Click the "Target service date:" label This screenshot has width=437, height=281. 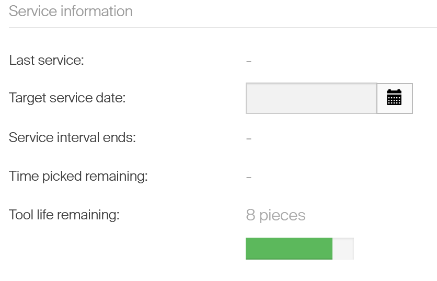tap(67, 98)
